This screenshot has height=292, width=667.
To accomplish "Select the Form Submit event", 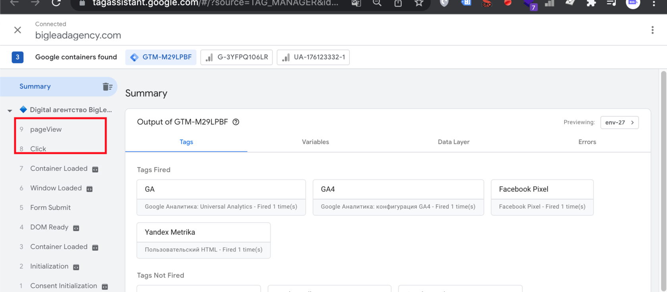I will tap(50, 207).
